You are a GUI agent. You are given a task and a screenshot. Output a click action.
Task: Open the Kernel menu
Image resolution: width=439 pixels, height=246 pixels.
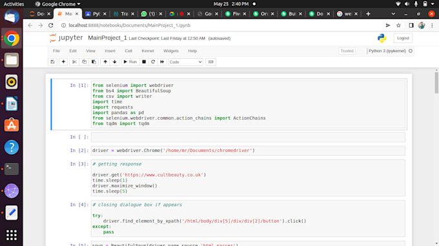pos(148,51)
